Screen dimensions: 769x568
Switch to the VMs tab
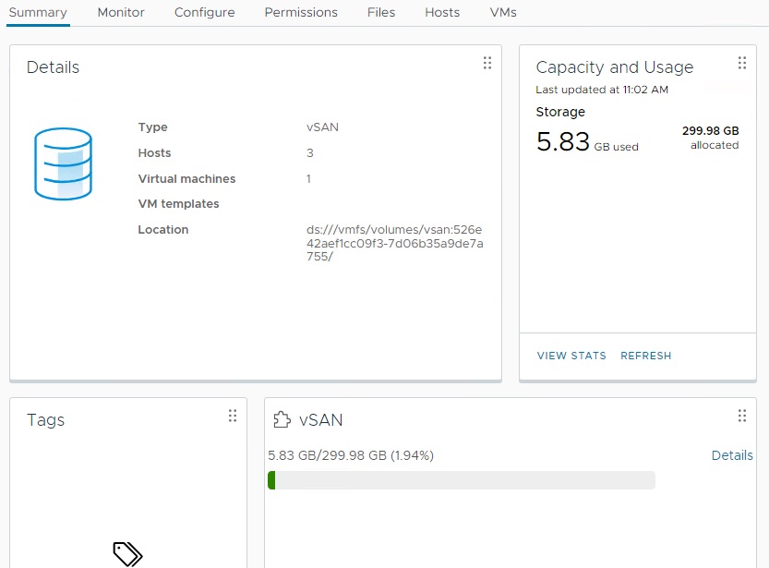(503, 12)
